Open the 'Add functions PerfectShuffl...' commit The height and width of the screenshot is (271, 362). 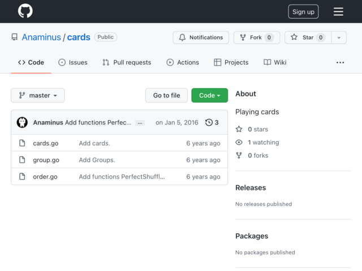point(122,177)
